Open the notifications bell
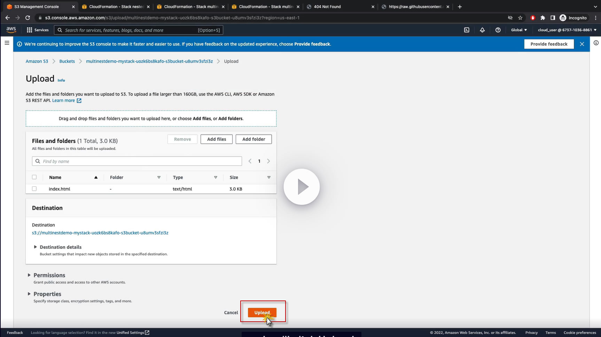Image resolution: width=601 pixels, height=337 pixels. (482, 30)
